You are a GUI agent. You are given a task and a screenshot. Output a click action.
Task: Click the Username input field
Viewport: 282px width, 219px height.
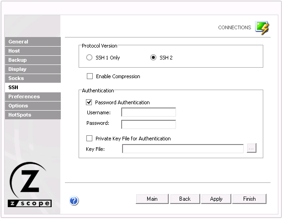(148, 112)
